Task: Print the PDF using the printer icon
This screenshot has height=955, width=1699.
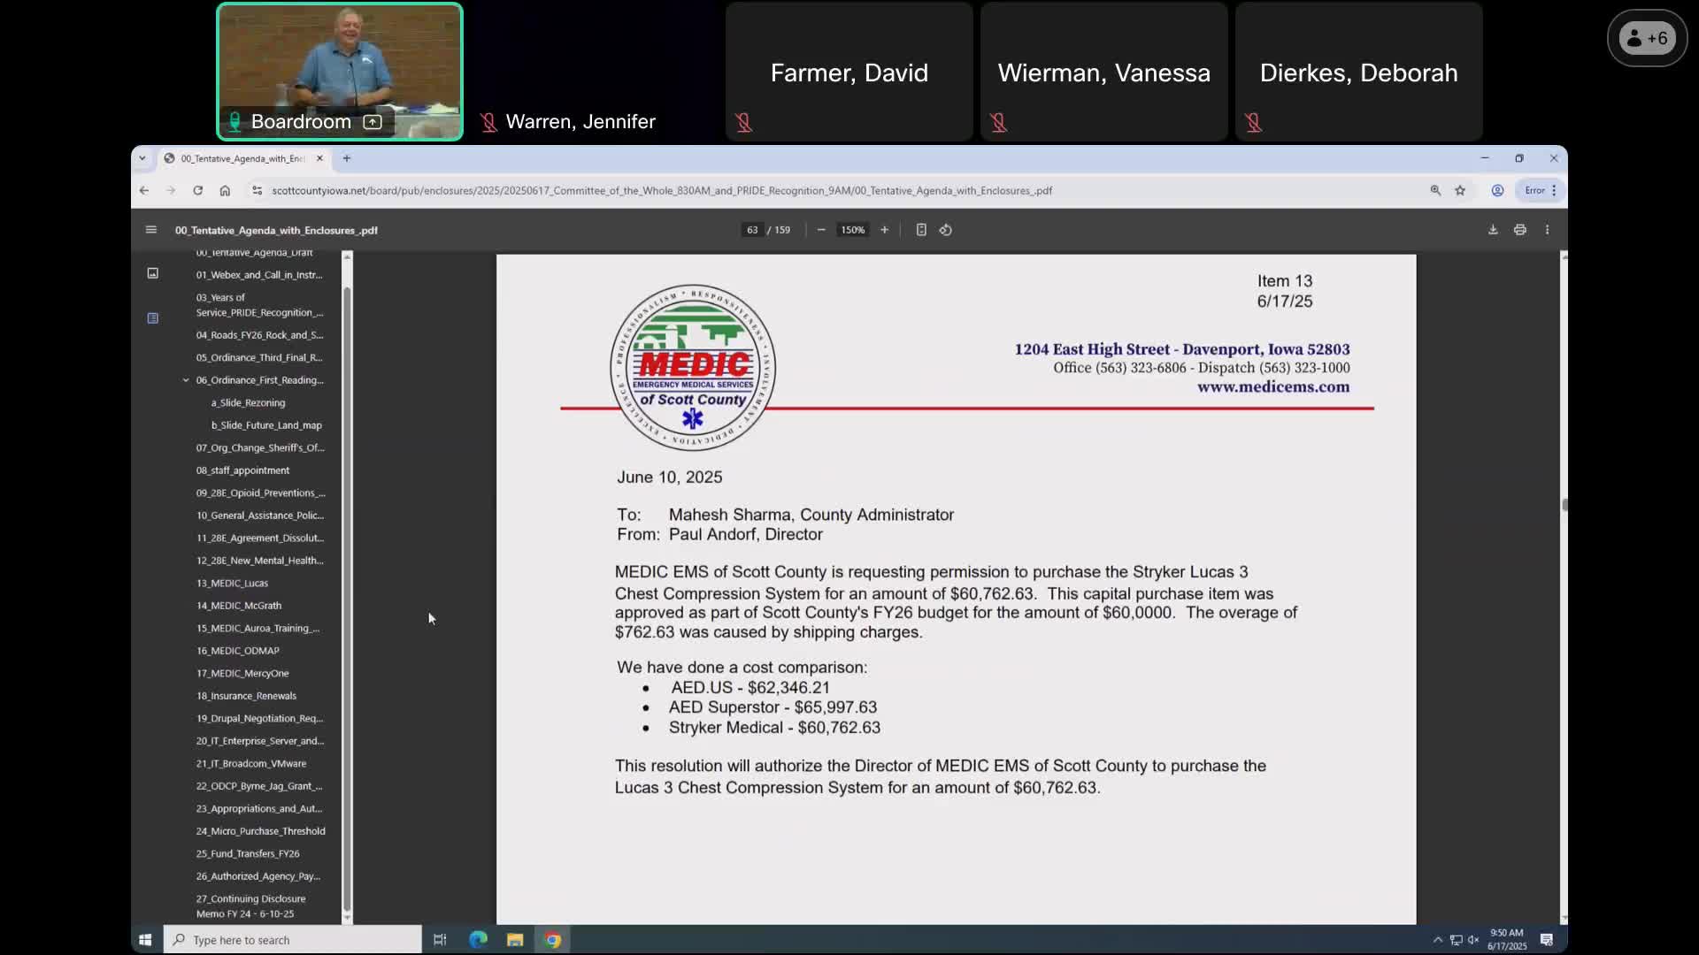Action: point(1519,229)
